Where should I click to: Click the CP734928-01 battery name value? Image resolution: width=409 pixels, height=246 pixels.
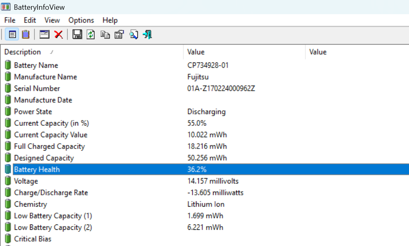click(x=208, y=65)
